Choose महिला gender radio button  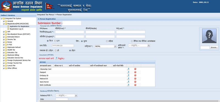(107, 41)
